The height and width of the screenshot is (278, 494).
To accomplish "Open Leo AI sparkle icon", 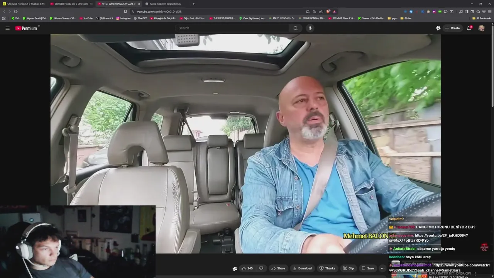I will (478, 12).
